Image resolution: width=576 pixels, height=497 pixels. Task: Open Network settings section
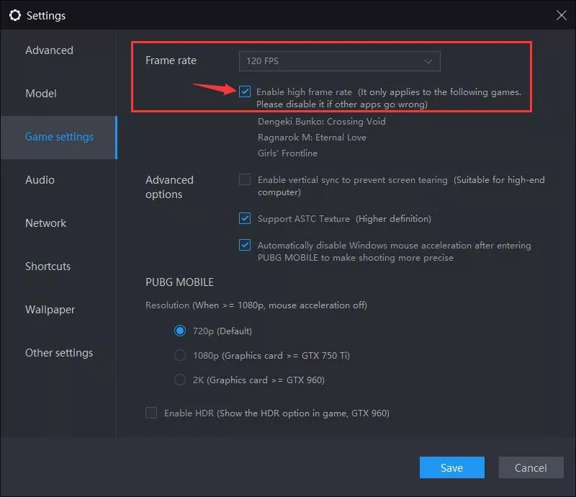(x=45, y=223)
